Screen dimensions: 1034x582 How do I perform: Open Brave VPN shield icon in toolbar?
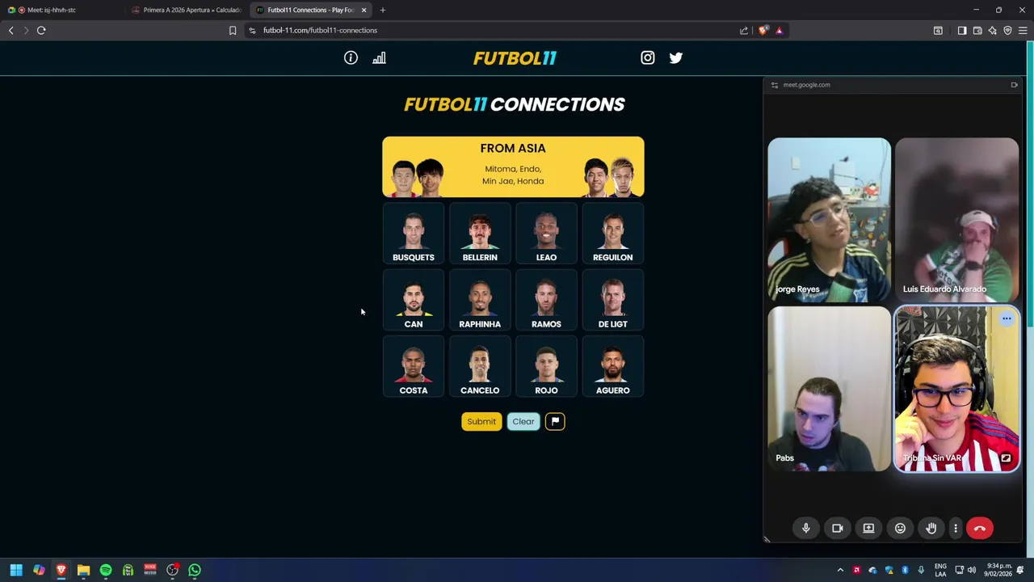[x=1007, y=31]
